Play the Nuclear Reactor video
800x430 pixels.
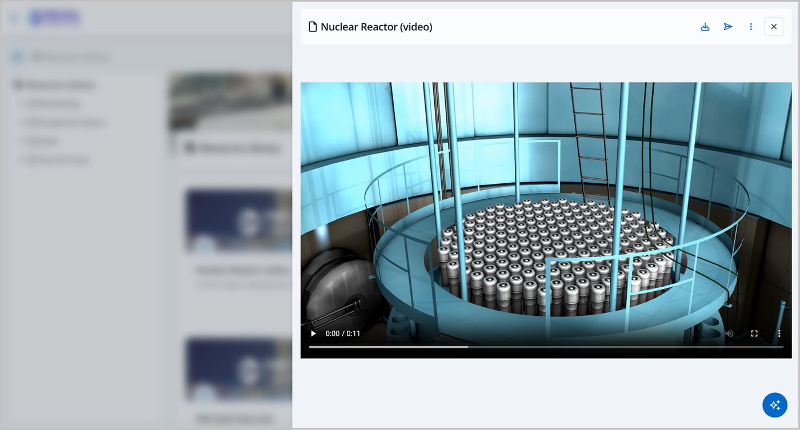[x=313, y=333]
